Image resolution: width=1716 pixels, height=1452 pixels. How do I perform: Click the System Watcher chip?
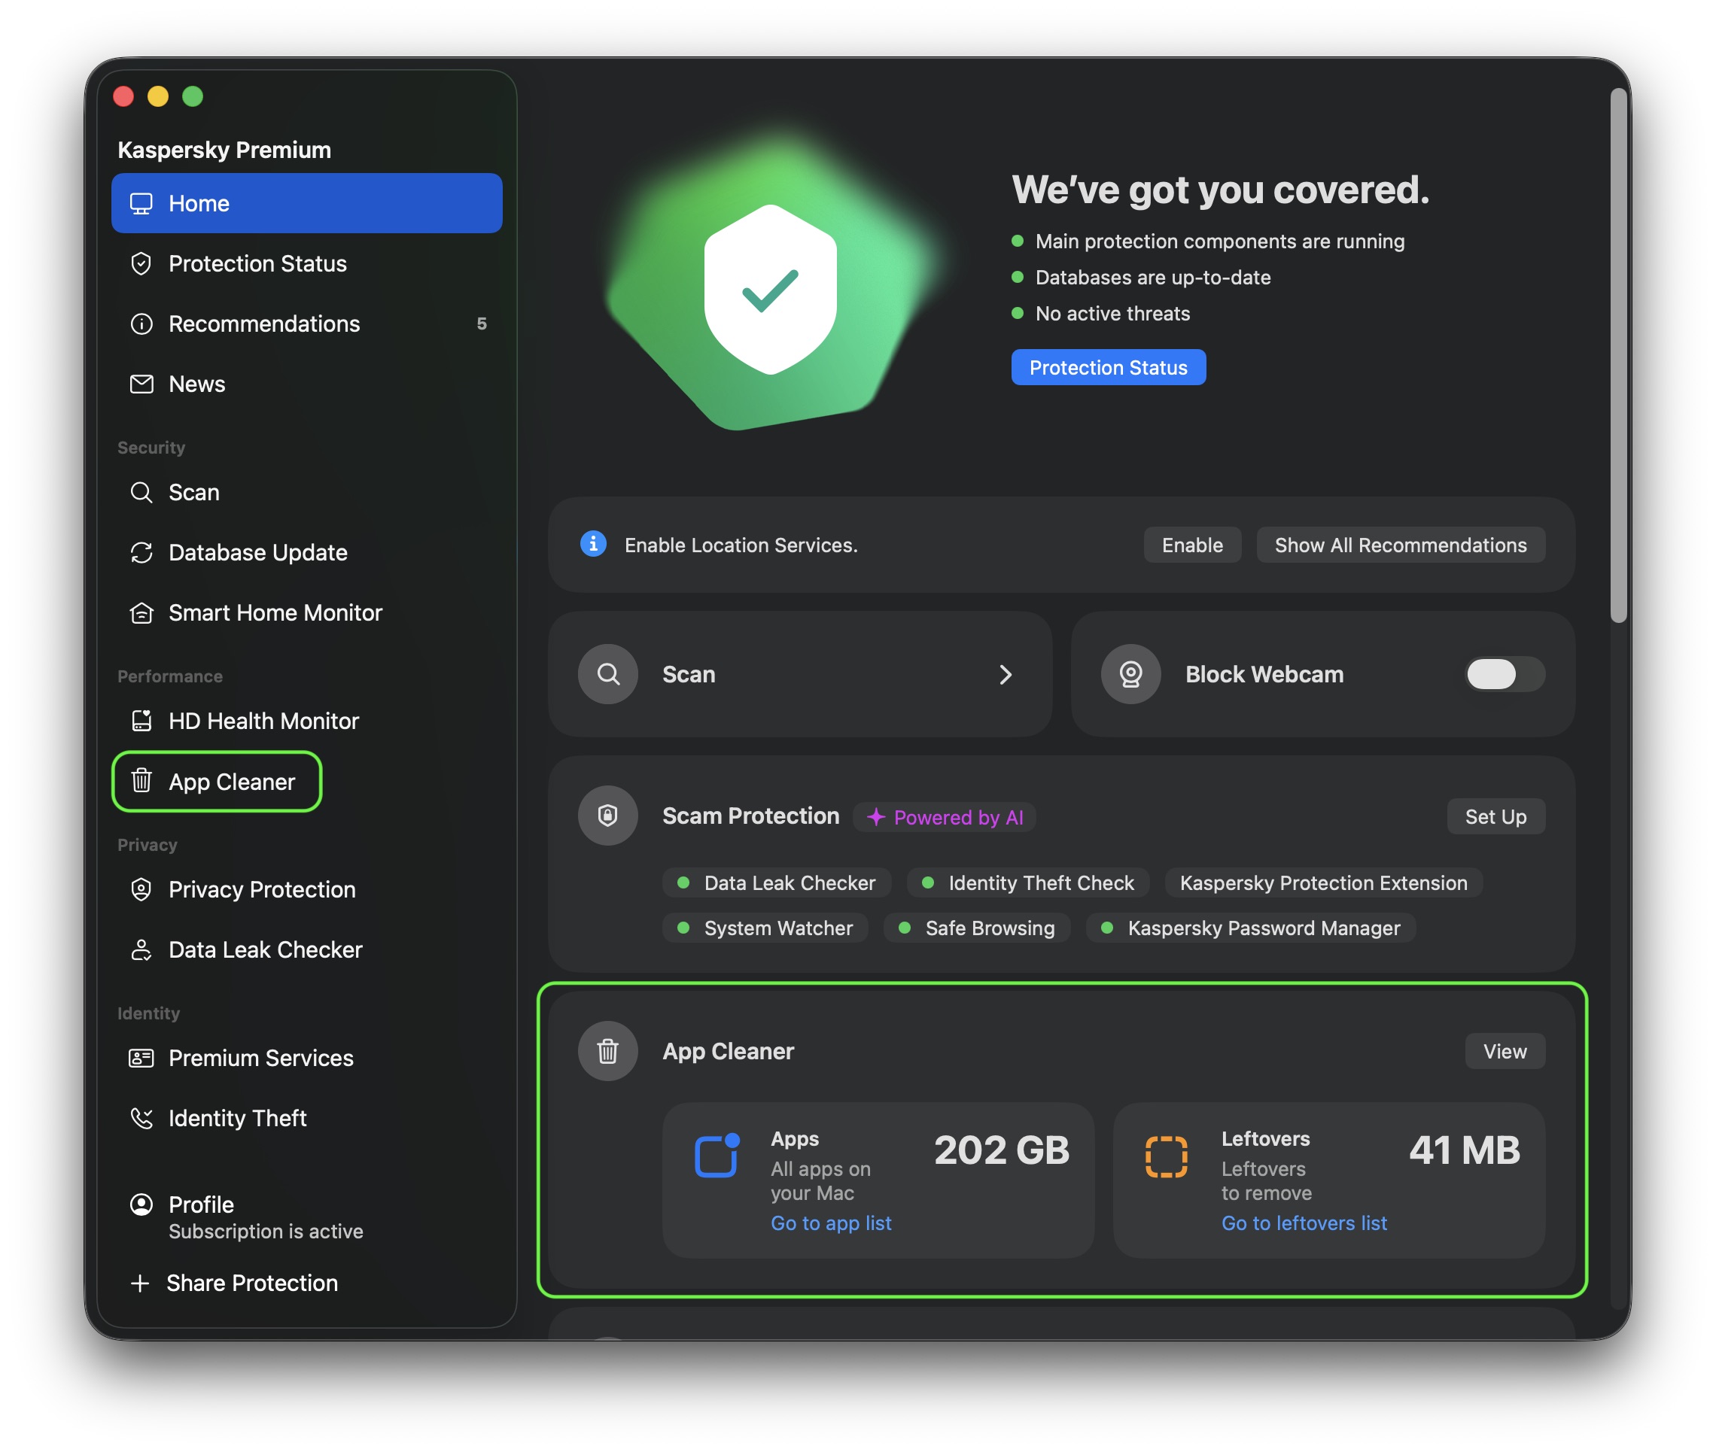pos(765,928)
